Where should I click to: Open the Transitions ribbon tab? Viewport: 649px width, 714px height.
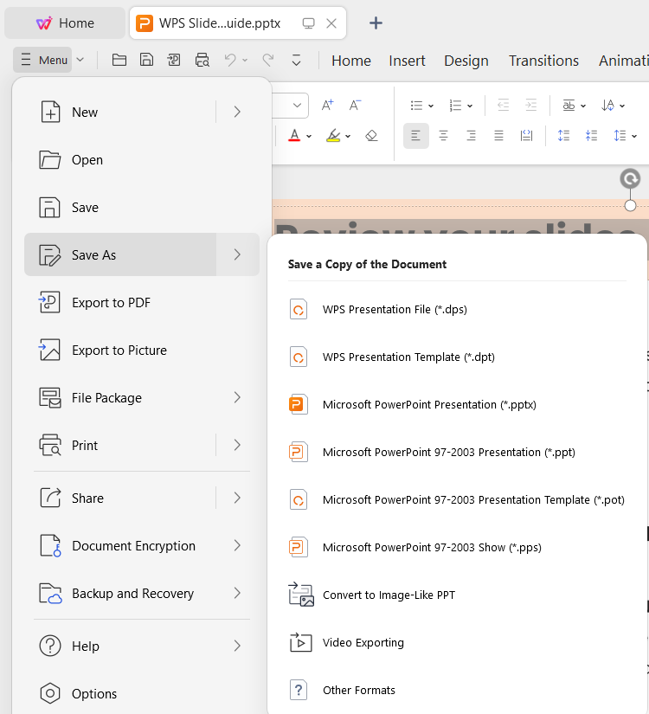(x=543, y=61)
